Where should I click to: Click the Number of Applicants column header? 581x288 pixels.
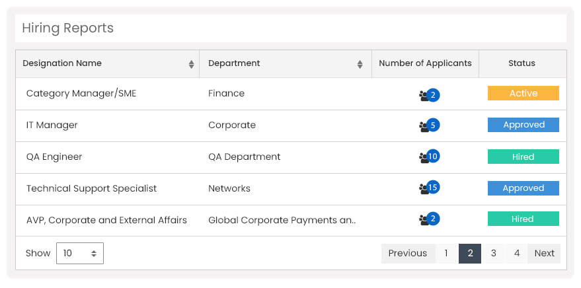click(425, 63)
